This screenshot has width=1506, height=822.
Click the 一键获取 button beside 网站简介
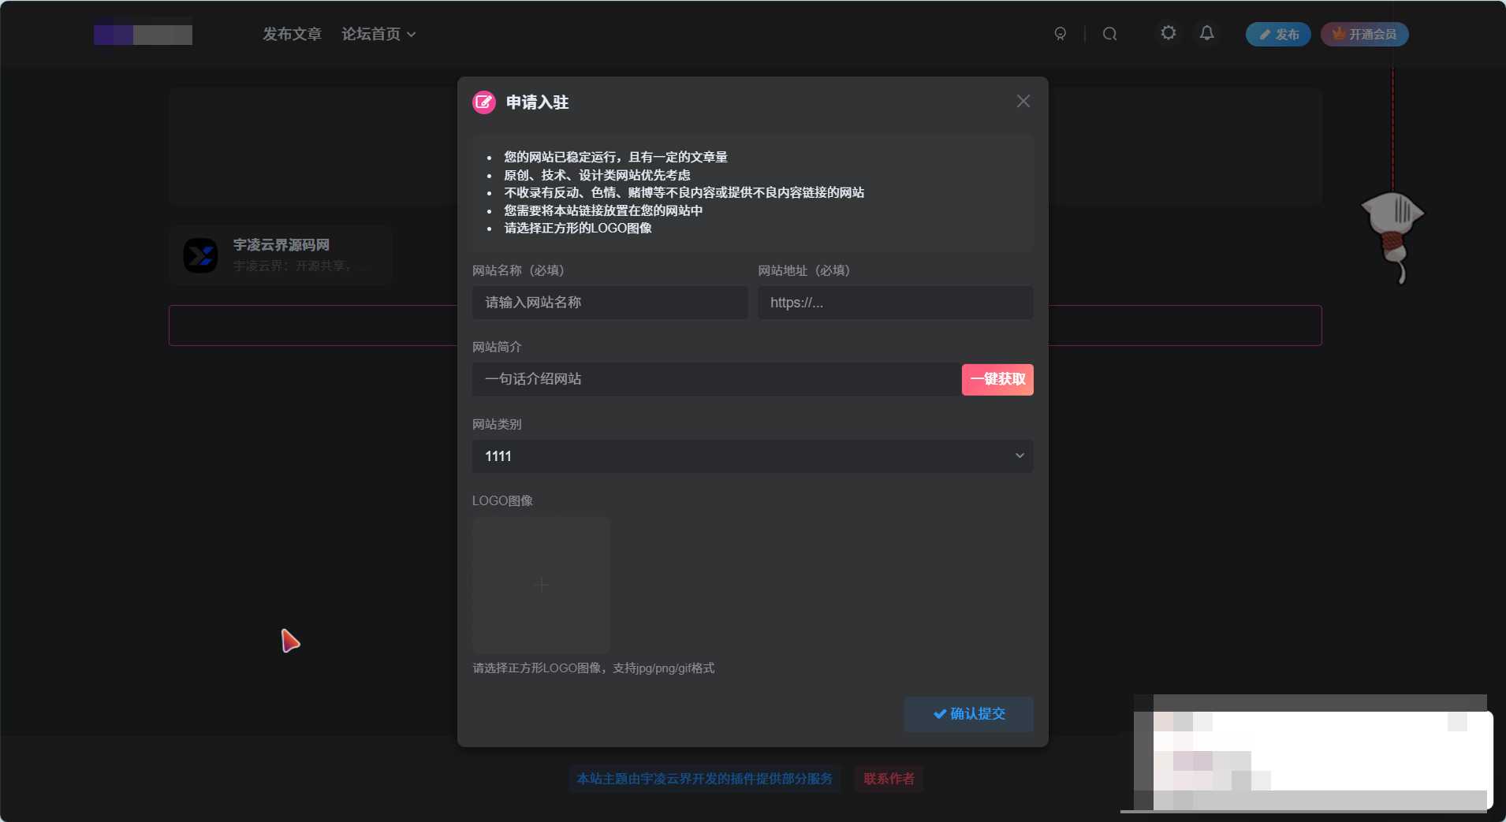click(997, 379)
